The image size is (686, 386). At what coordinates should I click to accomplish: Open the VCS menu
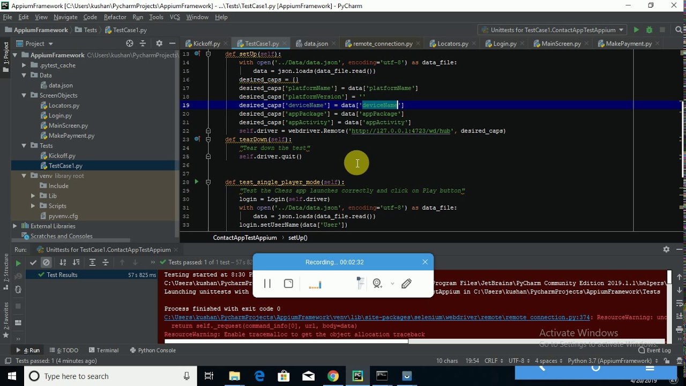point(175,17)
